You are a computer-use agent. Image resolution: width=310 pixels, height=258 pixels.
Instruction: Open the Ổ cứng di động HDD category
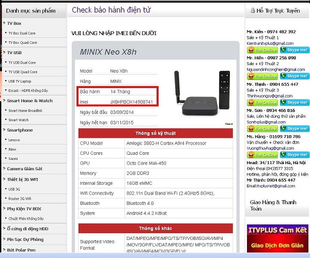point(28,229)
